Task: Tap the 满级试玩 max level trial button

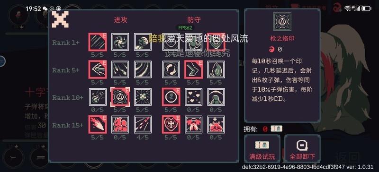Action: click(262, 148)
